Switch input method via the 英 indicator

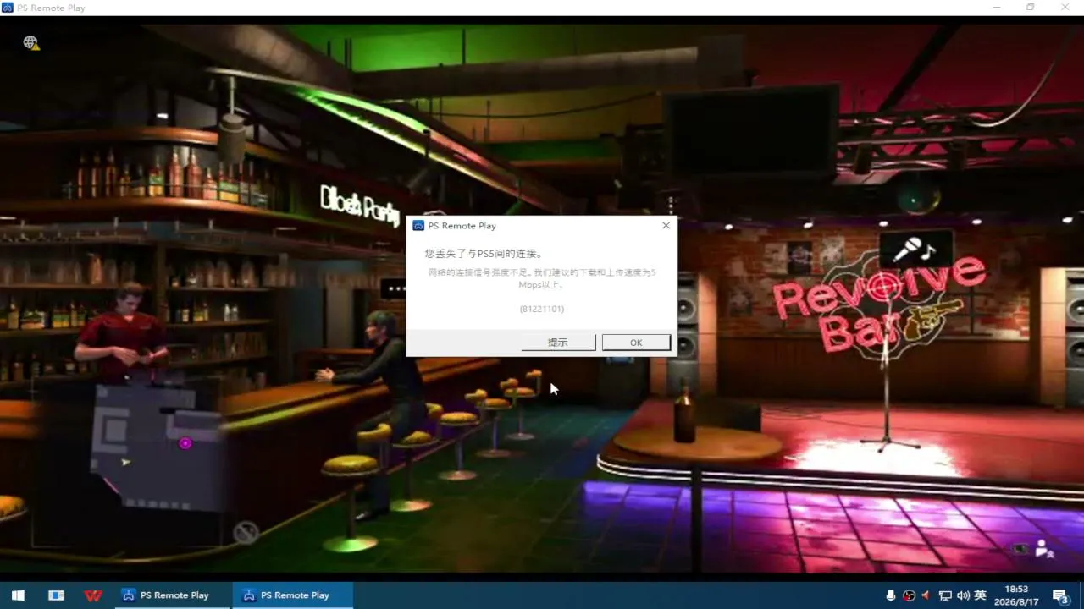981,595
